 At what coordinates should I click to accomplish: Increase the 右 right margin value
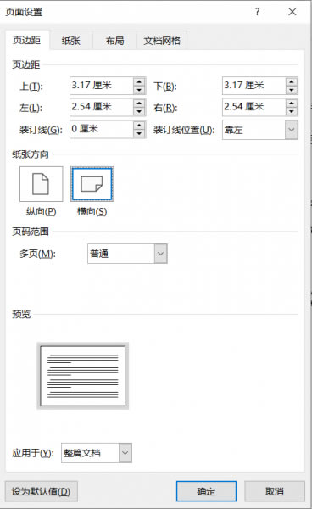click(292, 103)
